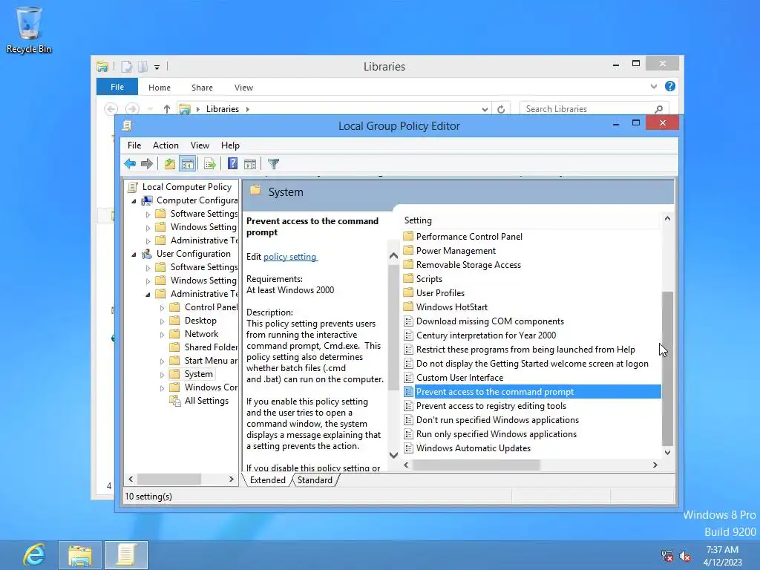Click the Filter funnel toolbar icon
The width and height of the screenshot is (760, 570).
[273, 164]
